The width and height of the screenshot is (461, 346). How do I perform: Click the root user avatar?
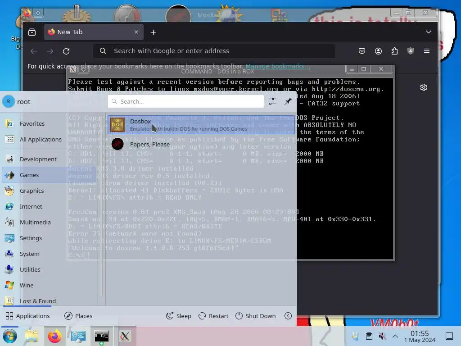9,101
